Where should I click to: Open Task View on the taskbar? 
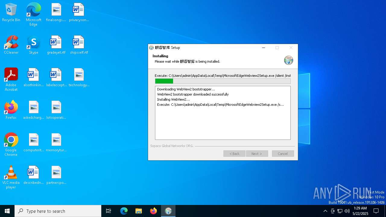pyautogui.click(x=109, y=211)
